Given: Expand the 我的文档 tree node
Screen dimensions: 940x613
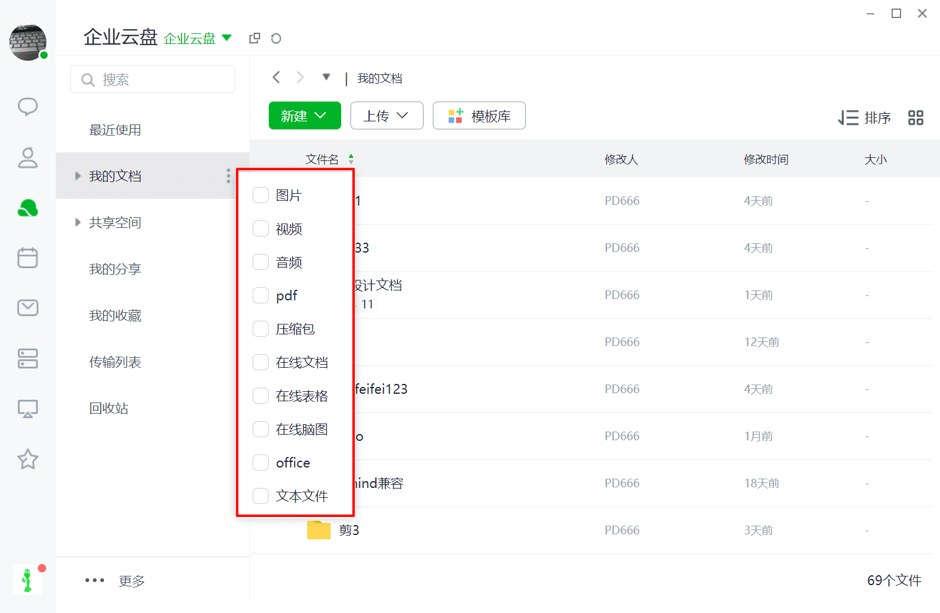Looking at the screenshot, I should point(77,176).
